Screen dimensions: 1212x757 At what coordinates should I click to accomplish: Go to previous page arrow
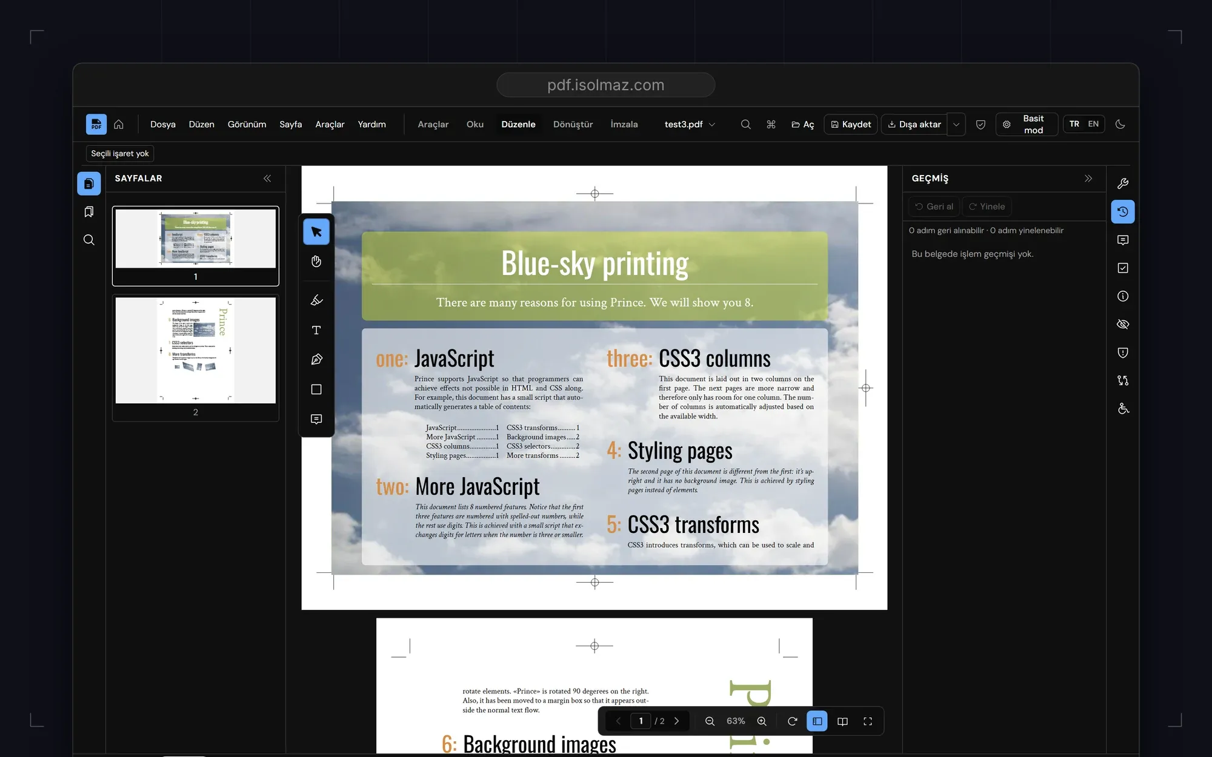coord(618,721)
